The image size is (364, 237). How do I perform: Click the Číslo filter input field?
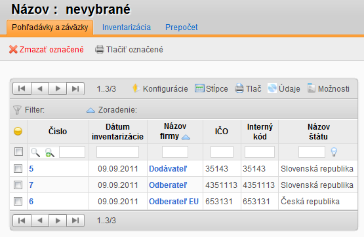[x=72, y=152]
